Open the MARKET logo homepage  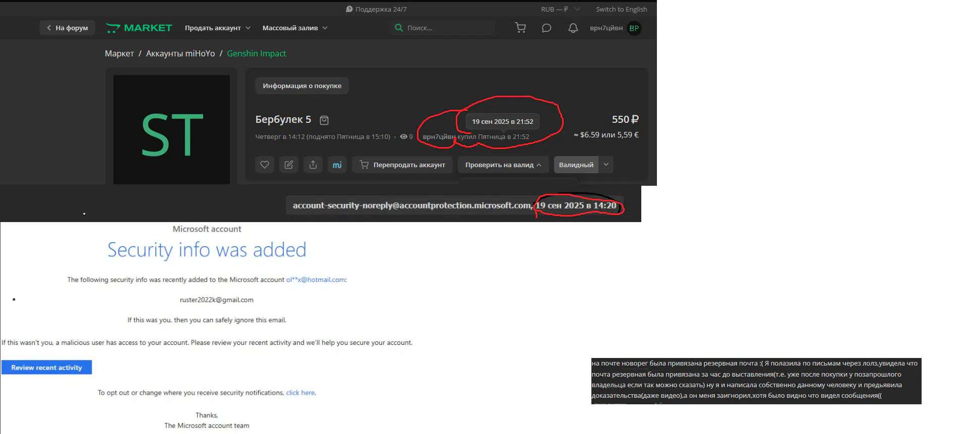tap(139, 28)
